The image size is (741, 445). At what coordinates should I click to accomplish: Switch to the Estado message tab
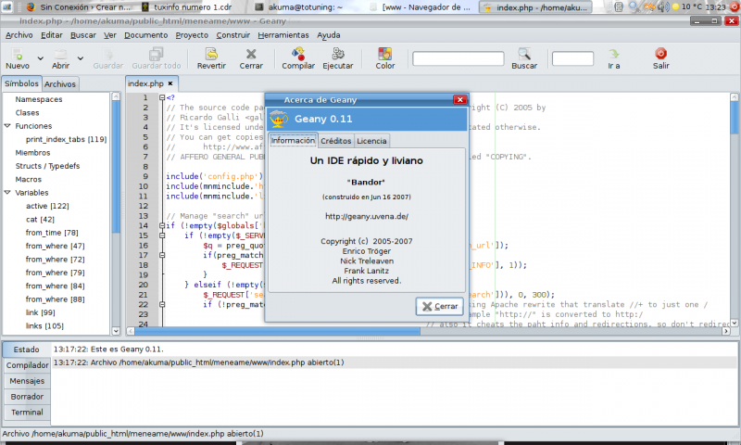27,350
